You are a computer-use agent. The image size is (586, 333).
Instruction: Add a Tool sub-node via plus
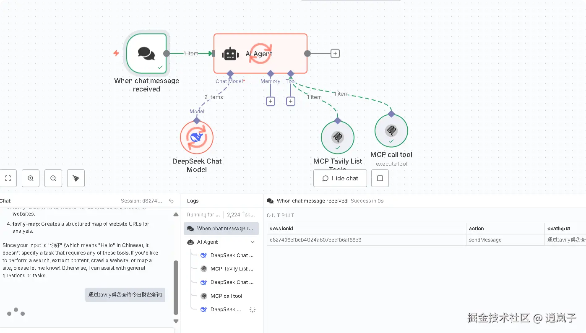point(291,101)
